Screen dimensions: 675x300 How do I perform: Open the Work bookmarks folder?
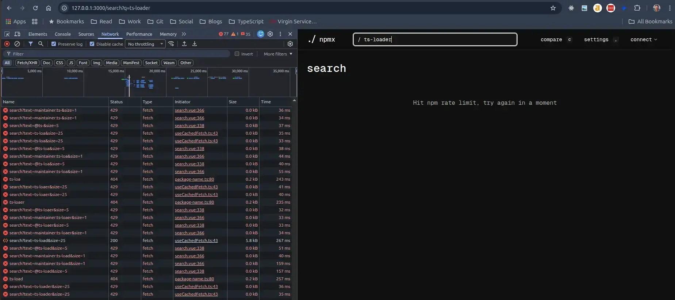pyautogui.click(x=130, y=22)
